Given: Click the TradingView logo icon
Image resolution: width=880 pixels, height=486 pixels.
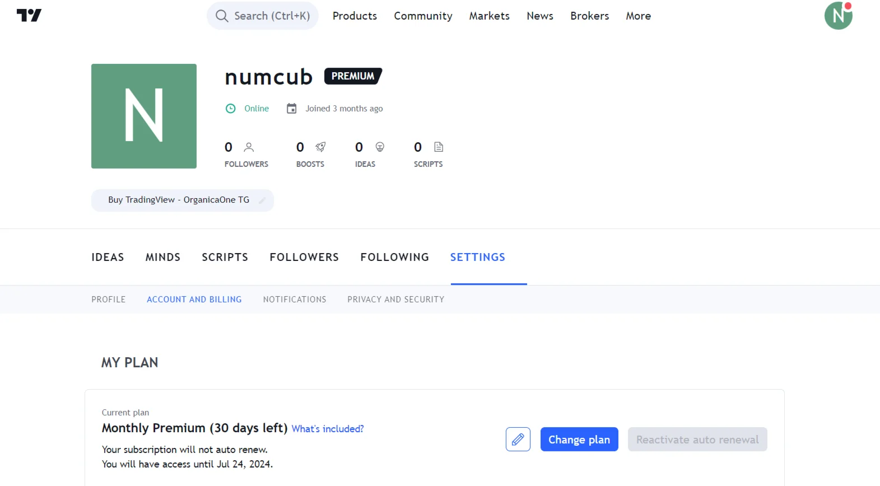Looking at the screenshot, I should (x=29, y=16).
